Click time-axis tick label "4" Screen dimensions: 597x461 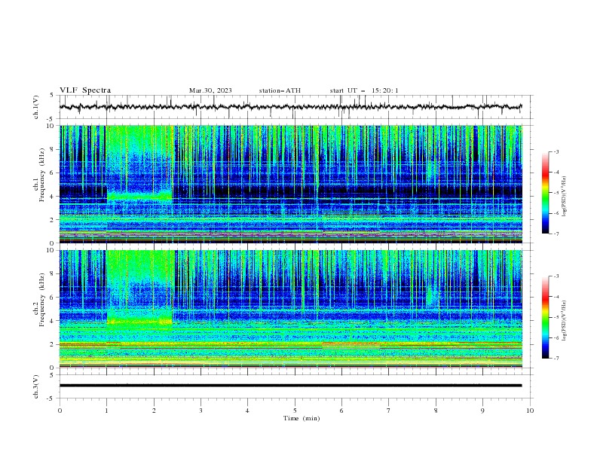point(247,411)
